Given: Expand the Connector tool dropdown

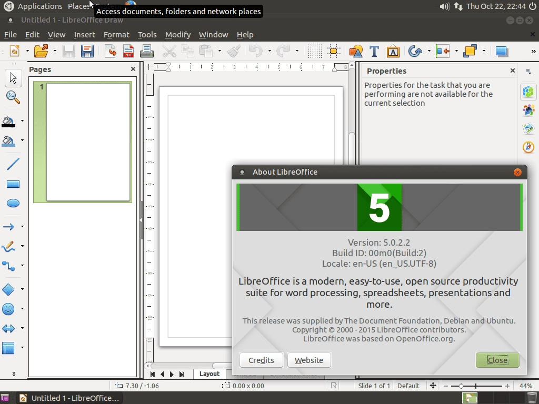Looking at the screenshot, I should click(x=22, y=265).
